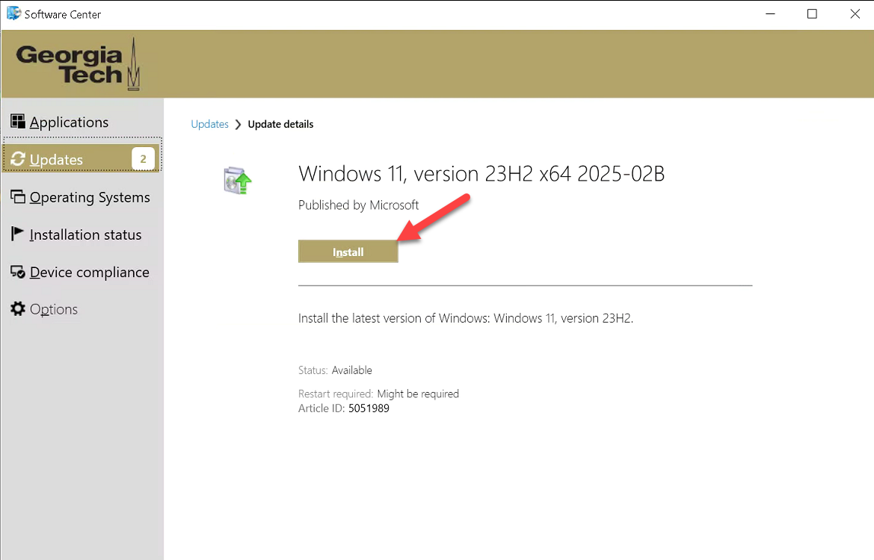
Task: Close the Software Center window
Action: 855,14
